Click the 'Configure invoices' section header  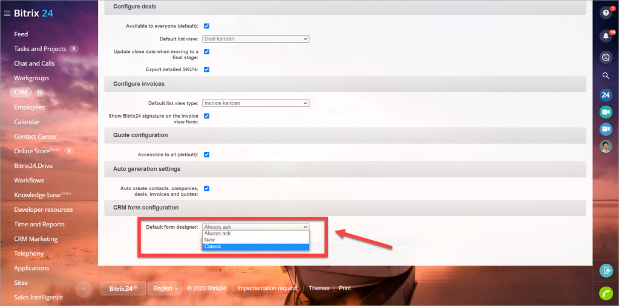(345, 84)
